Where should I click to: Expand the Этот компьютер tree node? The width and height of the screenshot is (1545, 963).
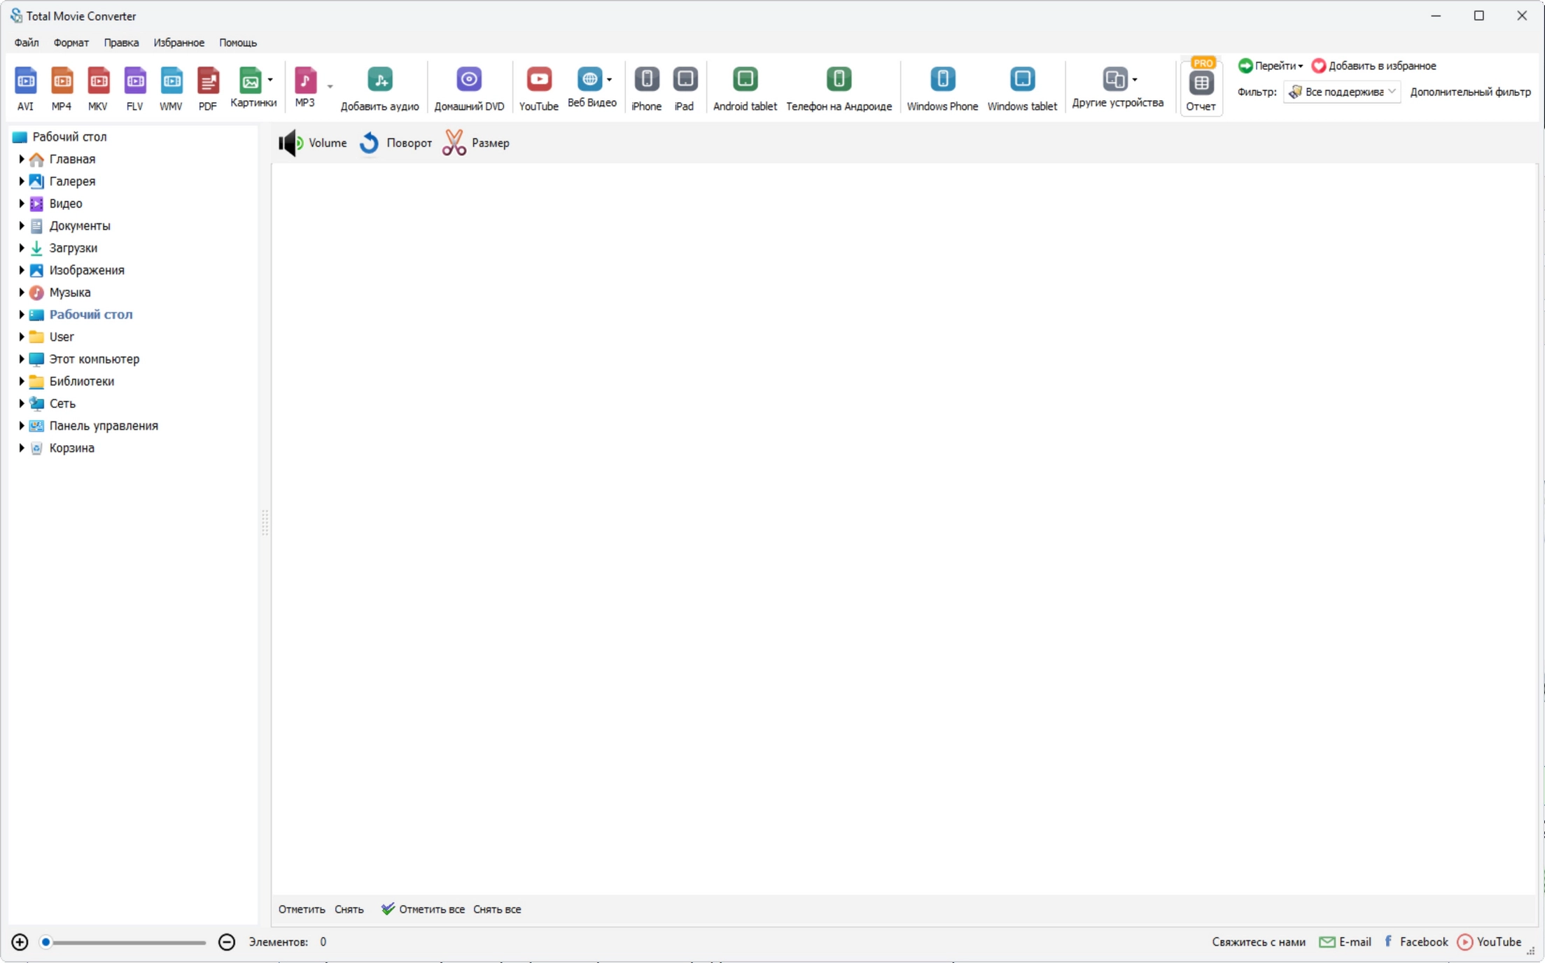[x=21, y=359]
